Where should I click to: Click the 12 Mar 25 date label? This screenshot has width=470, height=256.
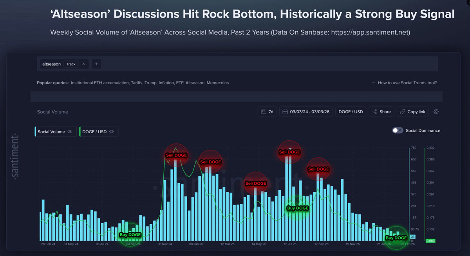[x=227, y=244]
